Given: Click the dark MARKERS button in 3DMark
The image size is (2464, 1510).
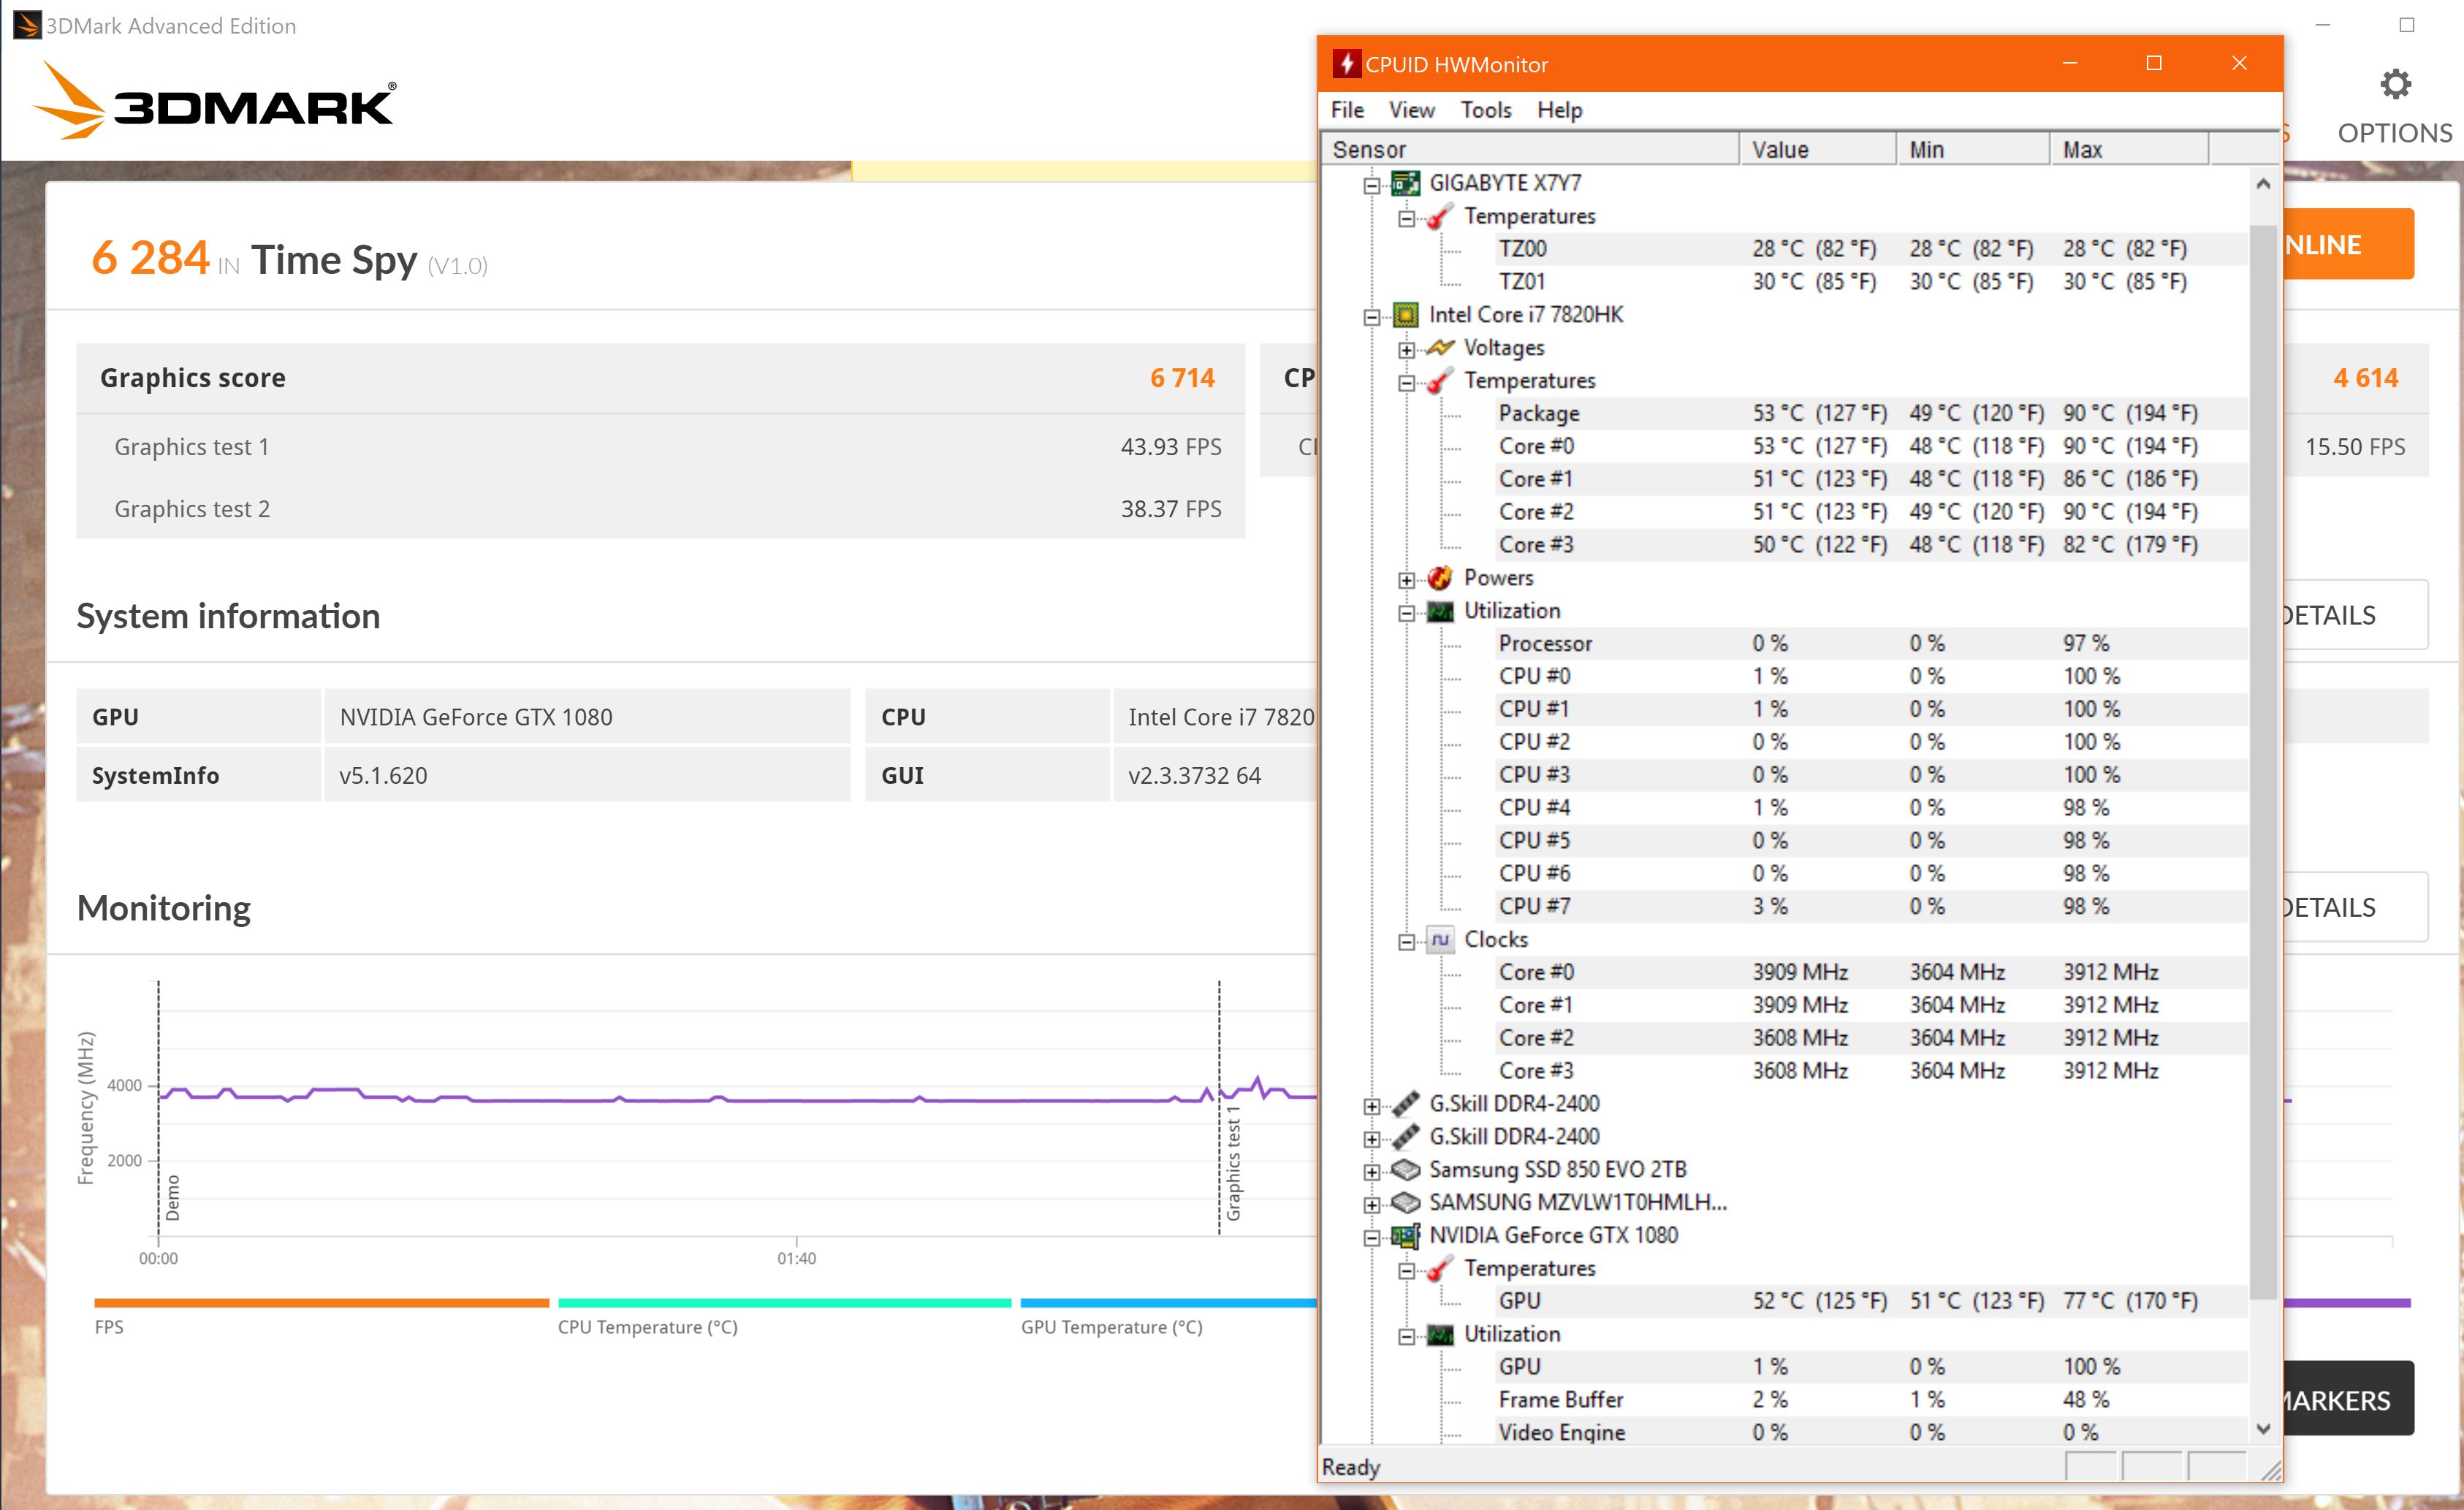Looking at the screenshot, I should (x=2348, y=1399).
